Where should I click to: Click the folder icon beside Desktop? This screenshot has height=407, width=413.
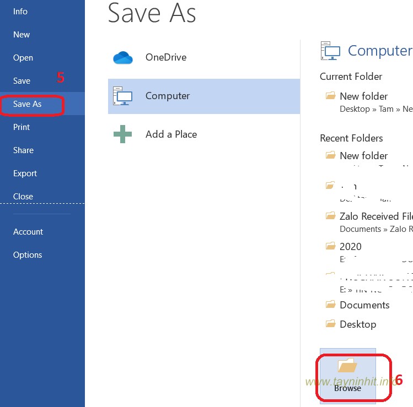click(x=331, y=324)
